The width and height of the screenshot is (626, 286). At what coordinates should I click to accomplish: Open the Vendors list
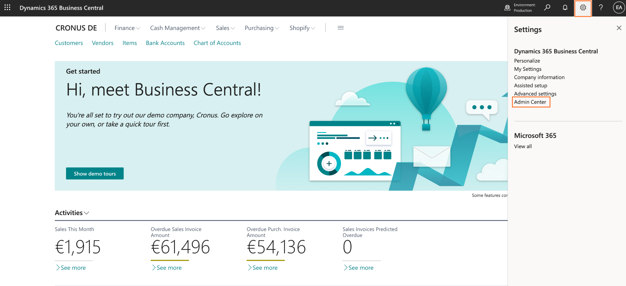pos(103,43)
